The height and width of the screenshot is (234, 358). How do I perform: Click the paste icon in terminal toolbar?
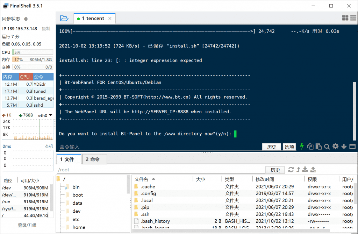point(318,147)
